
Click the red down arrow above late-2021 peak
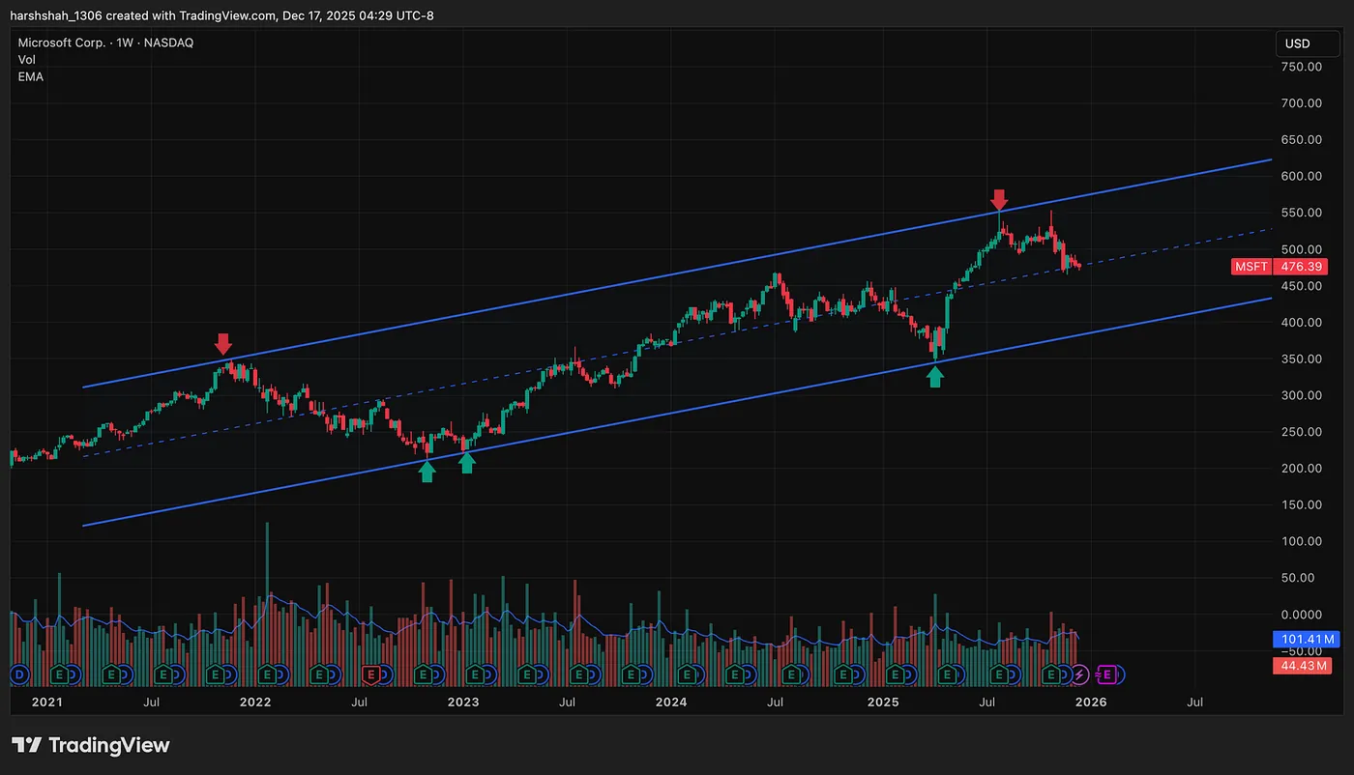click(223, 344)
